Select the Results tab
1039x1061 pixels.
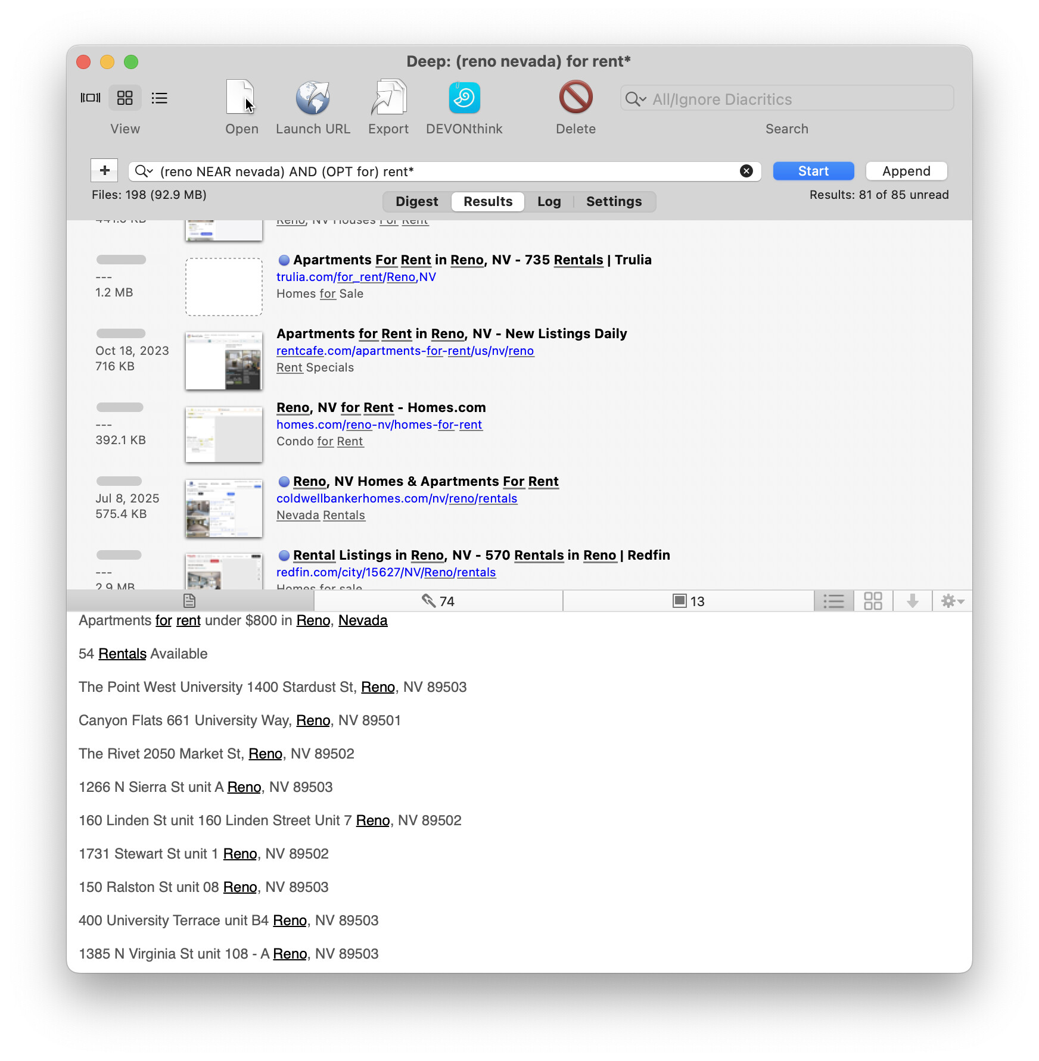tap(488, 201)
